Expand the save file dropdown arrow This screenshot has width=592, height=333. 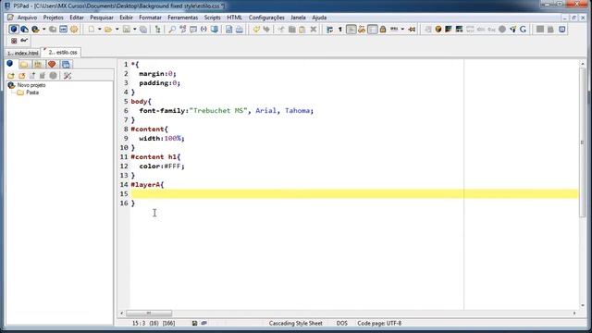(134, 29)
